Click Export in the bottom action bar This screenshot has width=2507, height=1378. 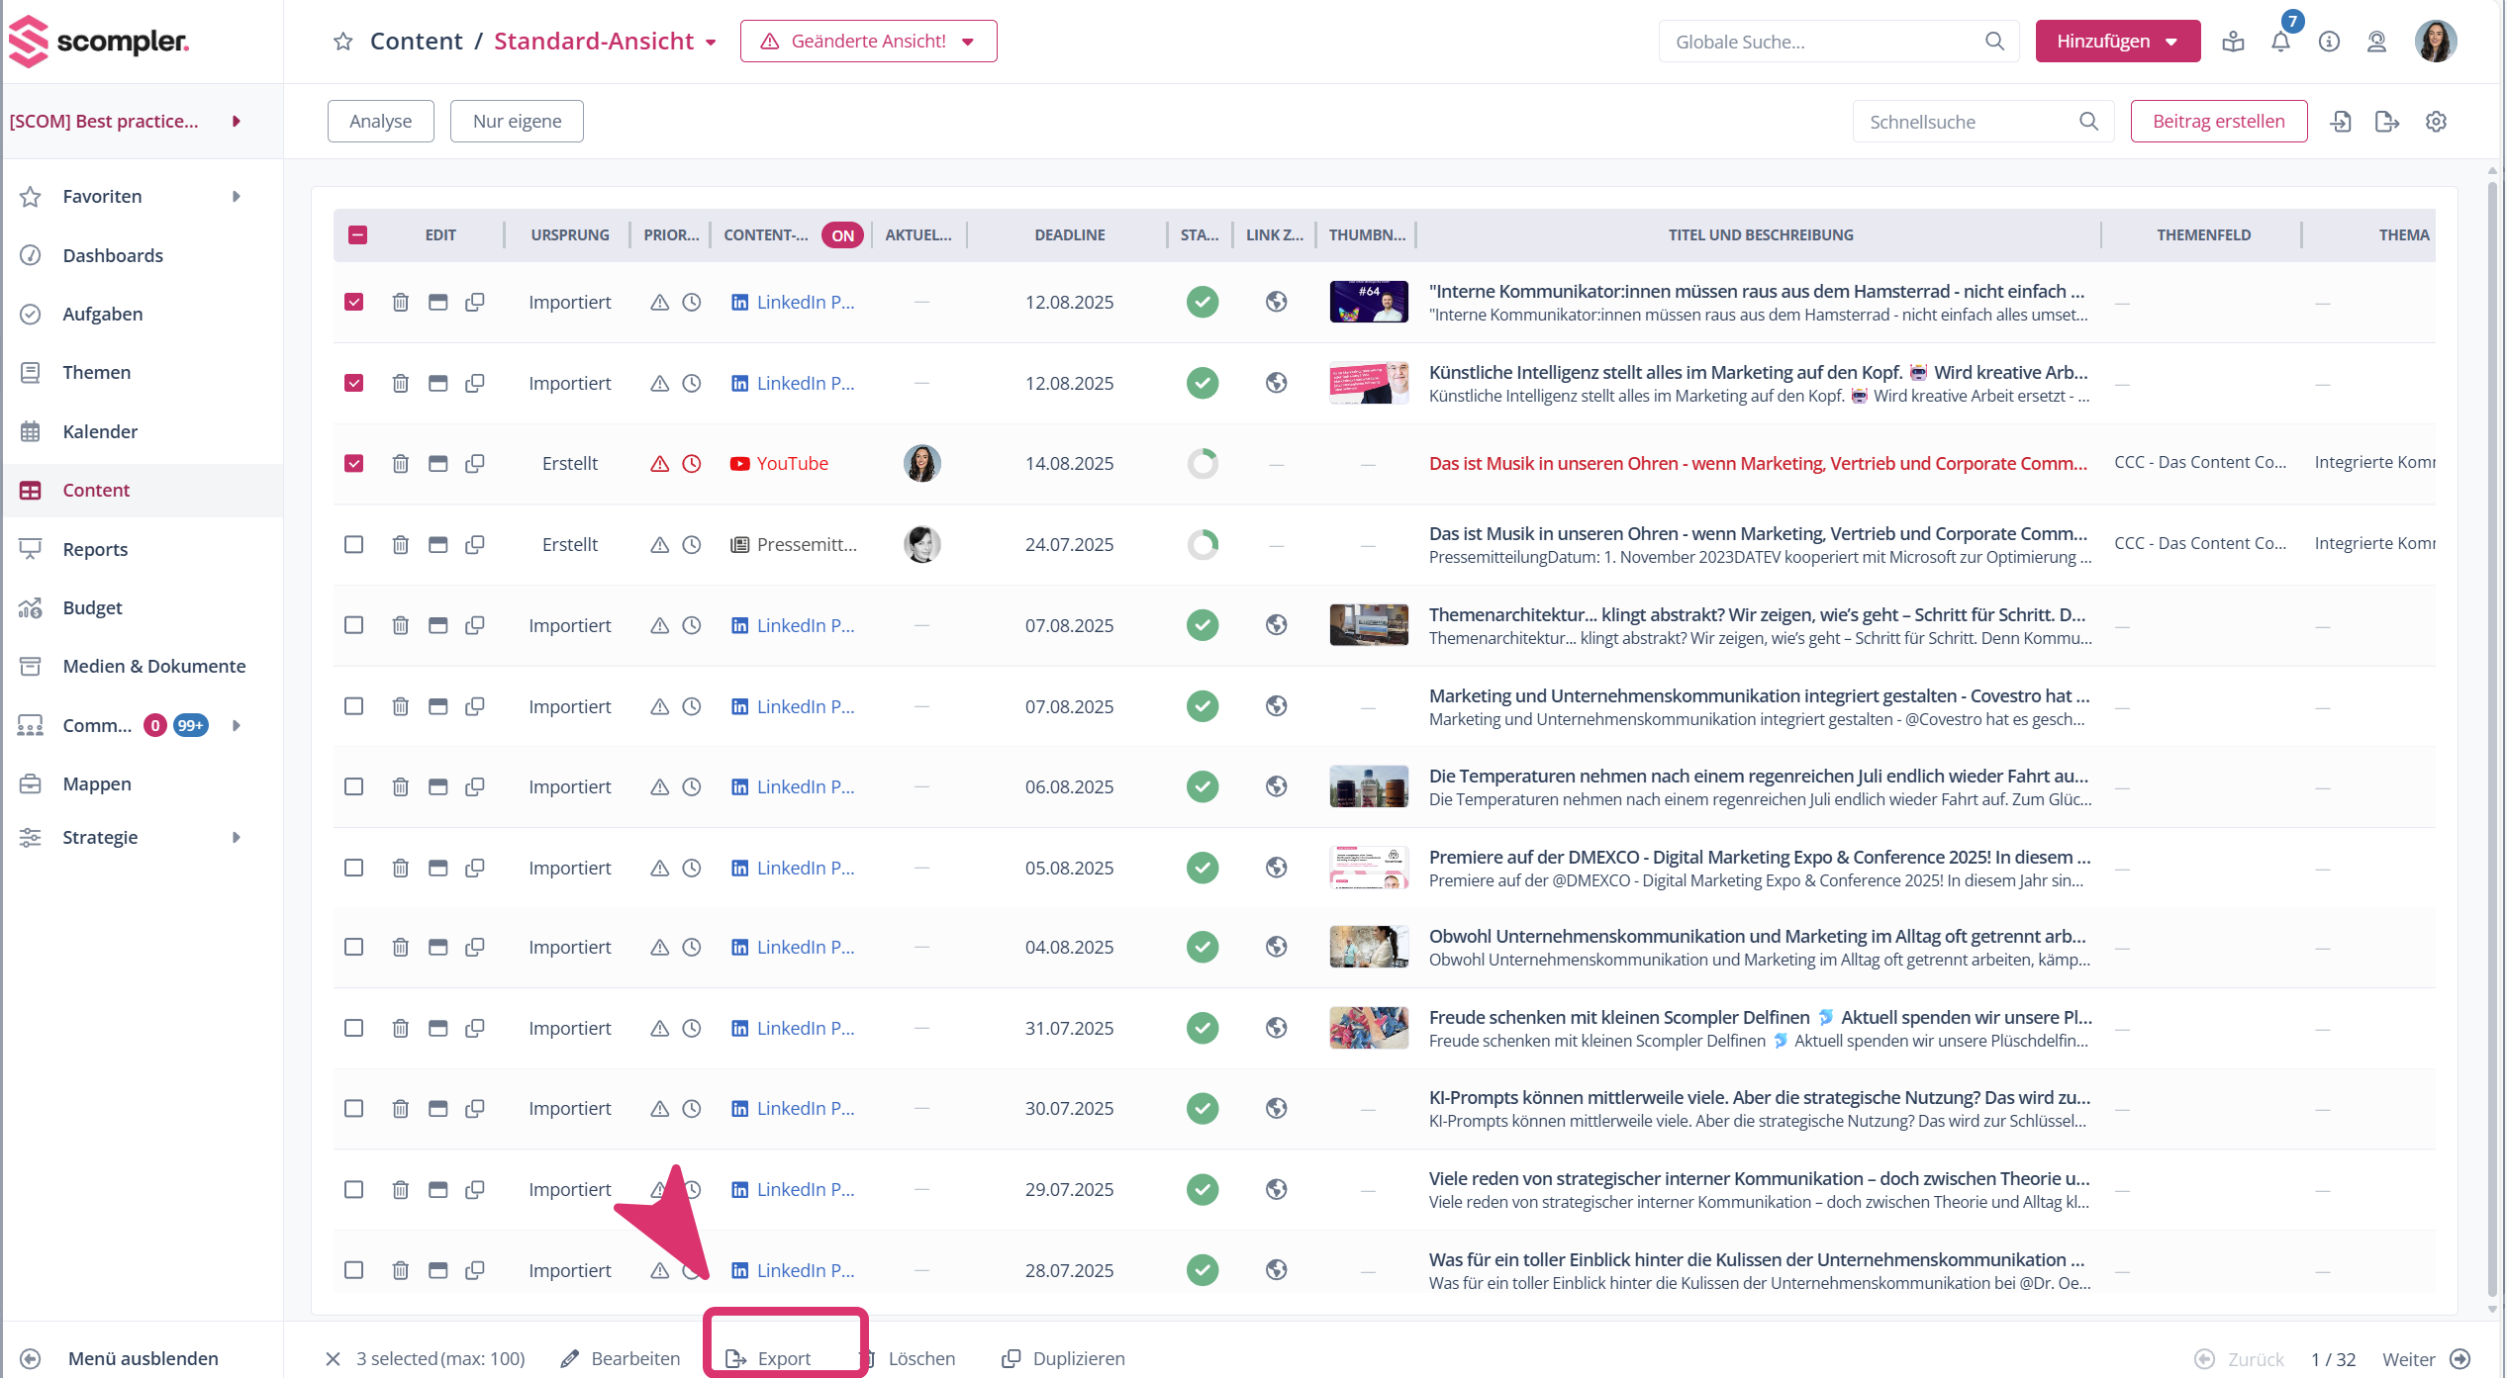[x=783, y=1358]
